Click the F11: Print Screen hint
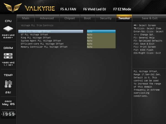Viewport: 166px width, 124px height. (x=145, y=47)
